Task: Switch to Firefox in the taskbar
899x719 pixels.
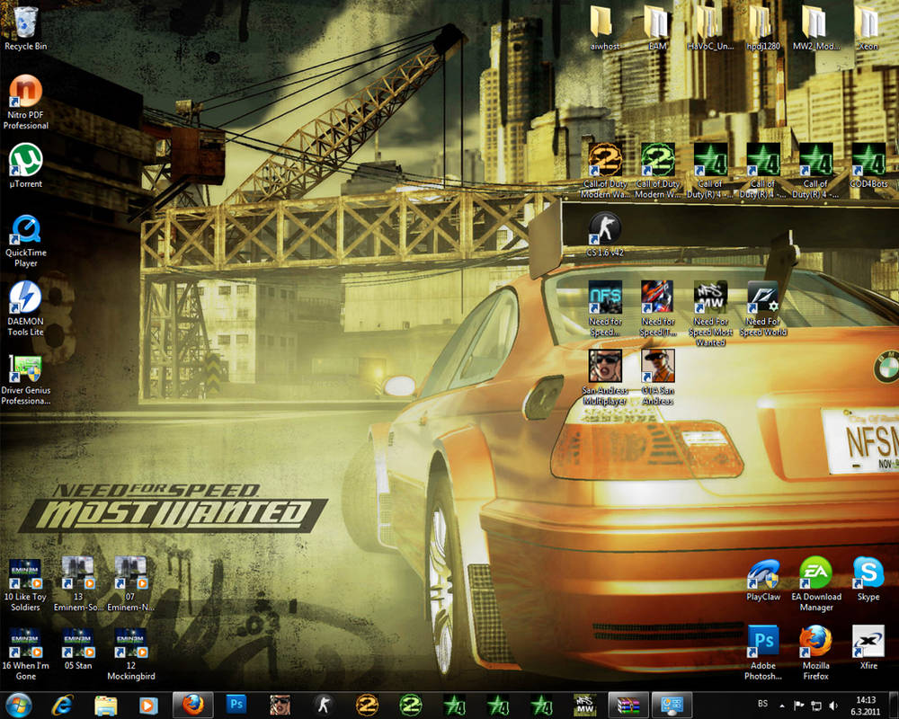Action: click(193, 705)
